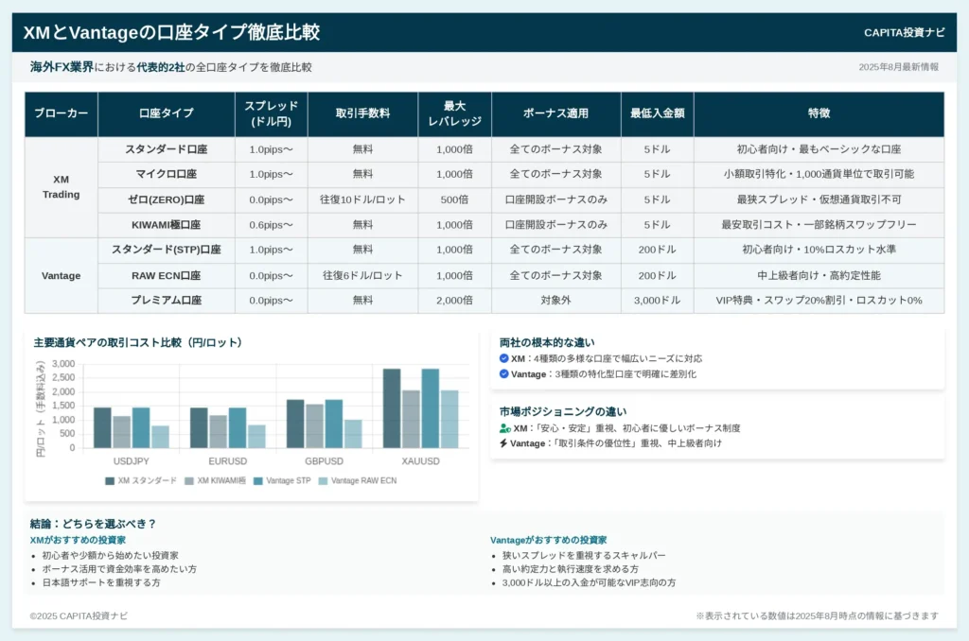The width and height of the screenshot is (969, 641).
Task: Click the VIP特典・スワップ20%割引・ロスカット0% cell
Action: click(x=819, y=300)
